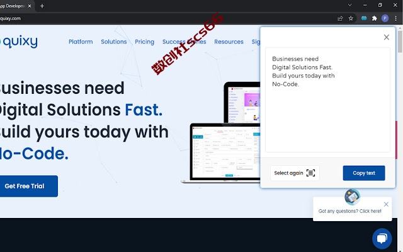The width and height of the screenshot is (403, 252).
Task: Dismiss the 'Got any questions' bubble
Action: click(x=386, y=204)
